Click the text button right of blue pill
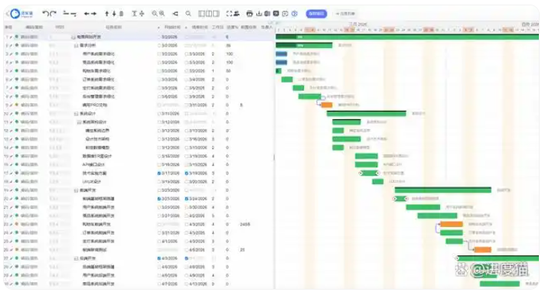The image size is (545, 292). pyautogui.click(x=344, y=14)
